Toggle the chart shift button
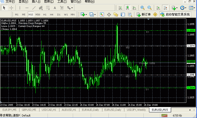Viewport: 197px width, 118px height. (x=165, y=8)
